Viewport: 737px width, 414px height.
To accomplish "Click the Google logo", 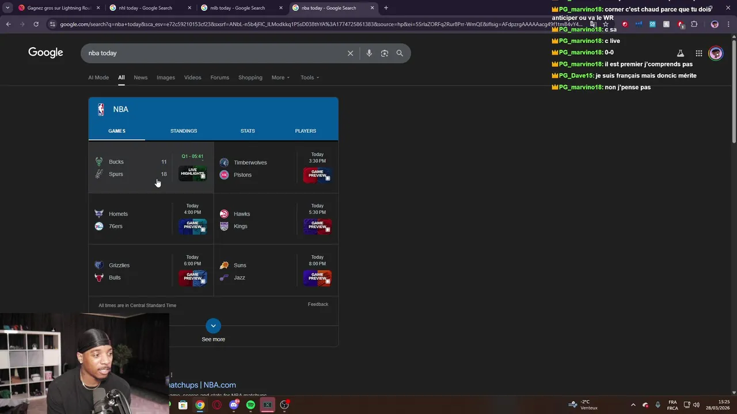I will (x=45, y=53).
